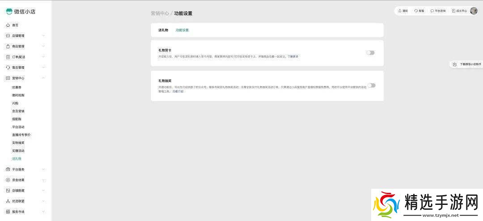Expand 资金结算 in the sidebar
Screen dimensions: 483x221
pos(43,180)
